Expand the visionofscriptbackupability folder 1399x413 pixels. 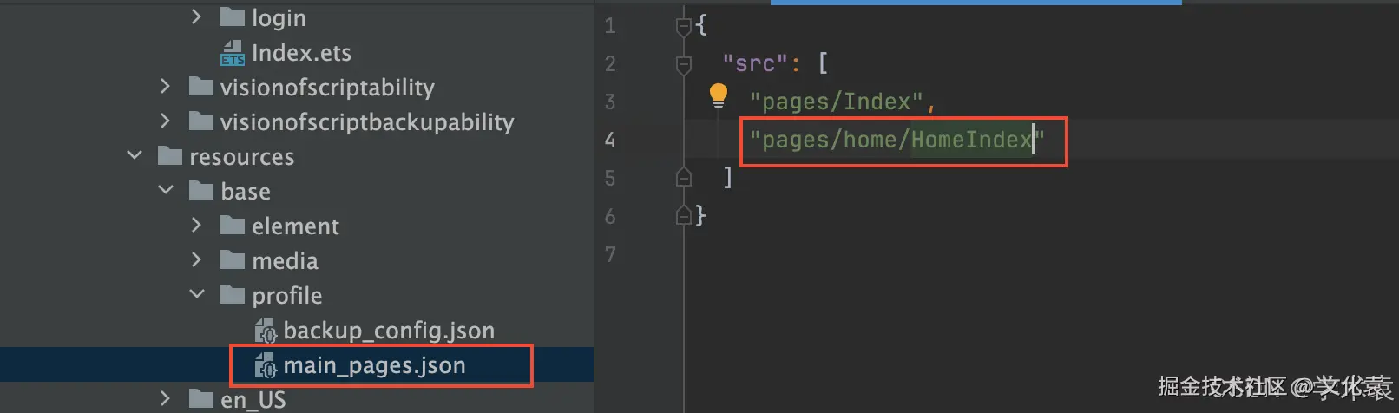165,121
